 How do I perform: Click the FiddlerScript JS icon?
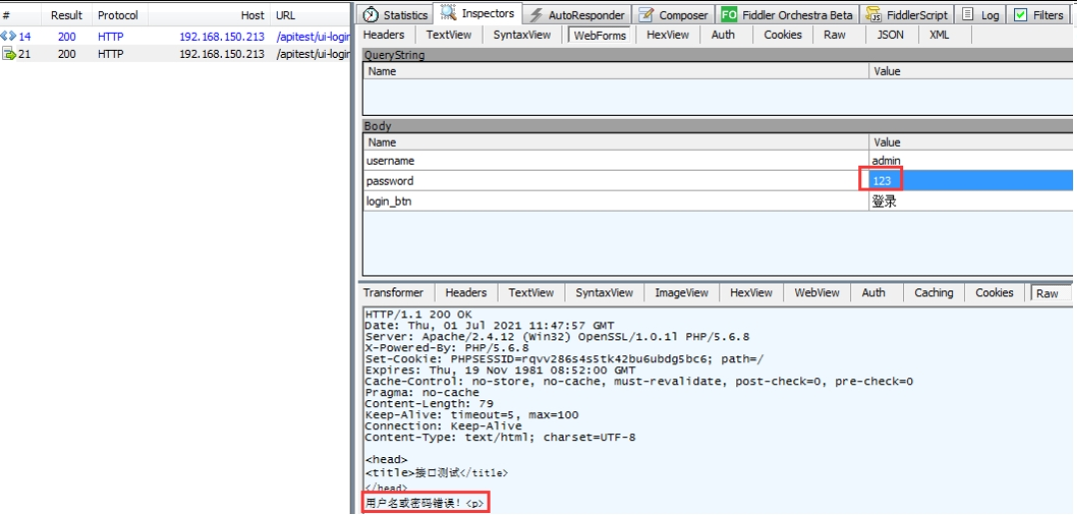click(x=873, y=15)
